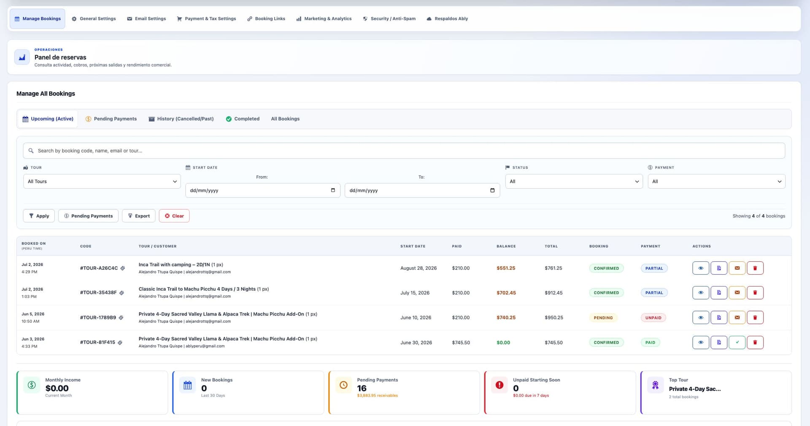Click tag icon beside #TOUR-81F415 code

(x=120, y=343)
